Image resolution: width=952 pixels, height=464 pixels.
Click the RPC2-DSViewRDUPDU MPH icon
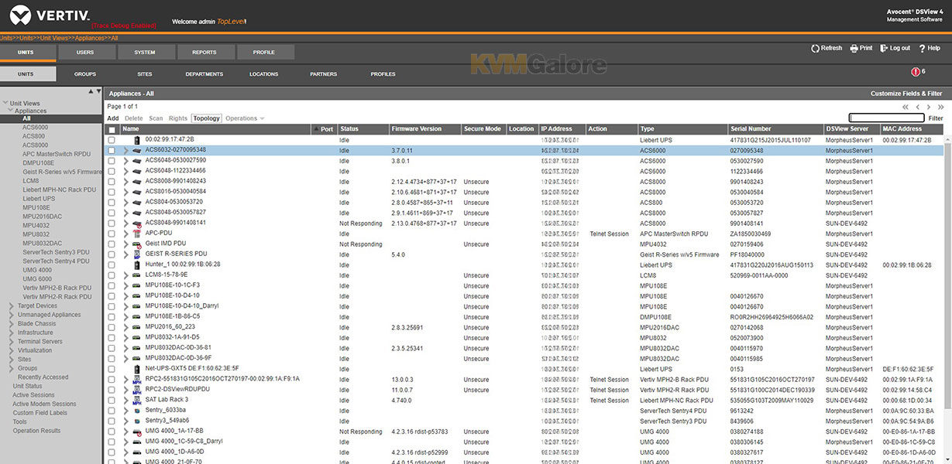click(136, 390)
